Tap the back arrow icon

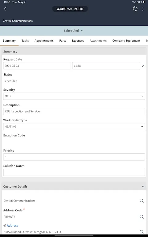click(6, 9)
